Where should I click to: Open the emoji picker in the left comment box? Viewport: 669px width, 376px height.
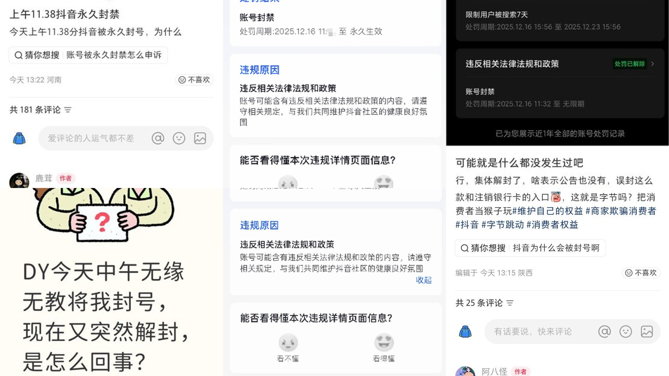(179, 138)
